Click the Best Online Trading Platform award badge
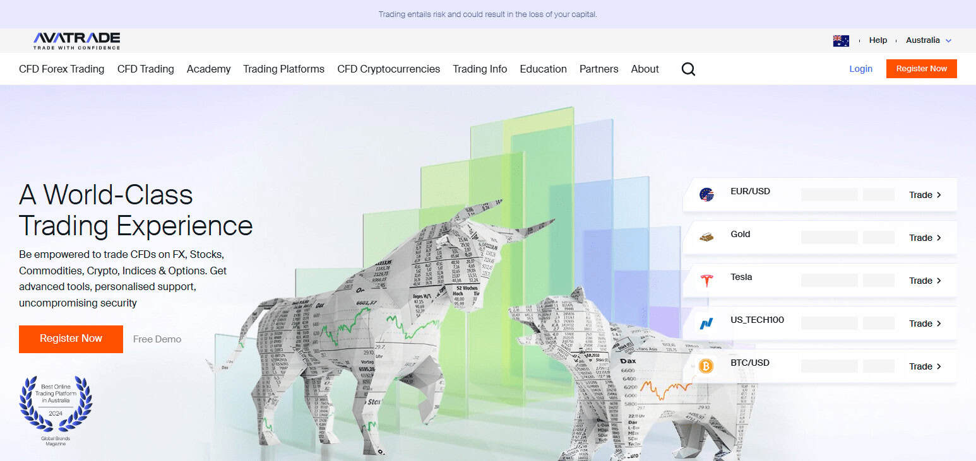The height and width of the screenshot is (461, 976). pyautogui.click(x=56, y=411)
